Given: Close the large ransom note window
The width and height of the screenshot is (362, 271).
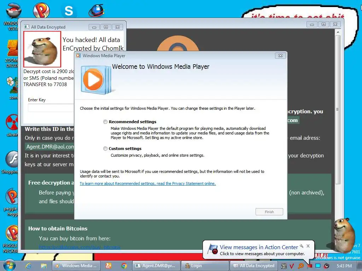Looking at the screenshot, I should [335, 24].
